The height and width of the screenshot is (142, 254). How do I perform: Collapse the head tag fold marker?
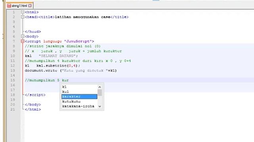coord(23,17)
